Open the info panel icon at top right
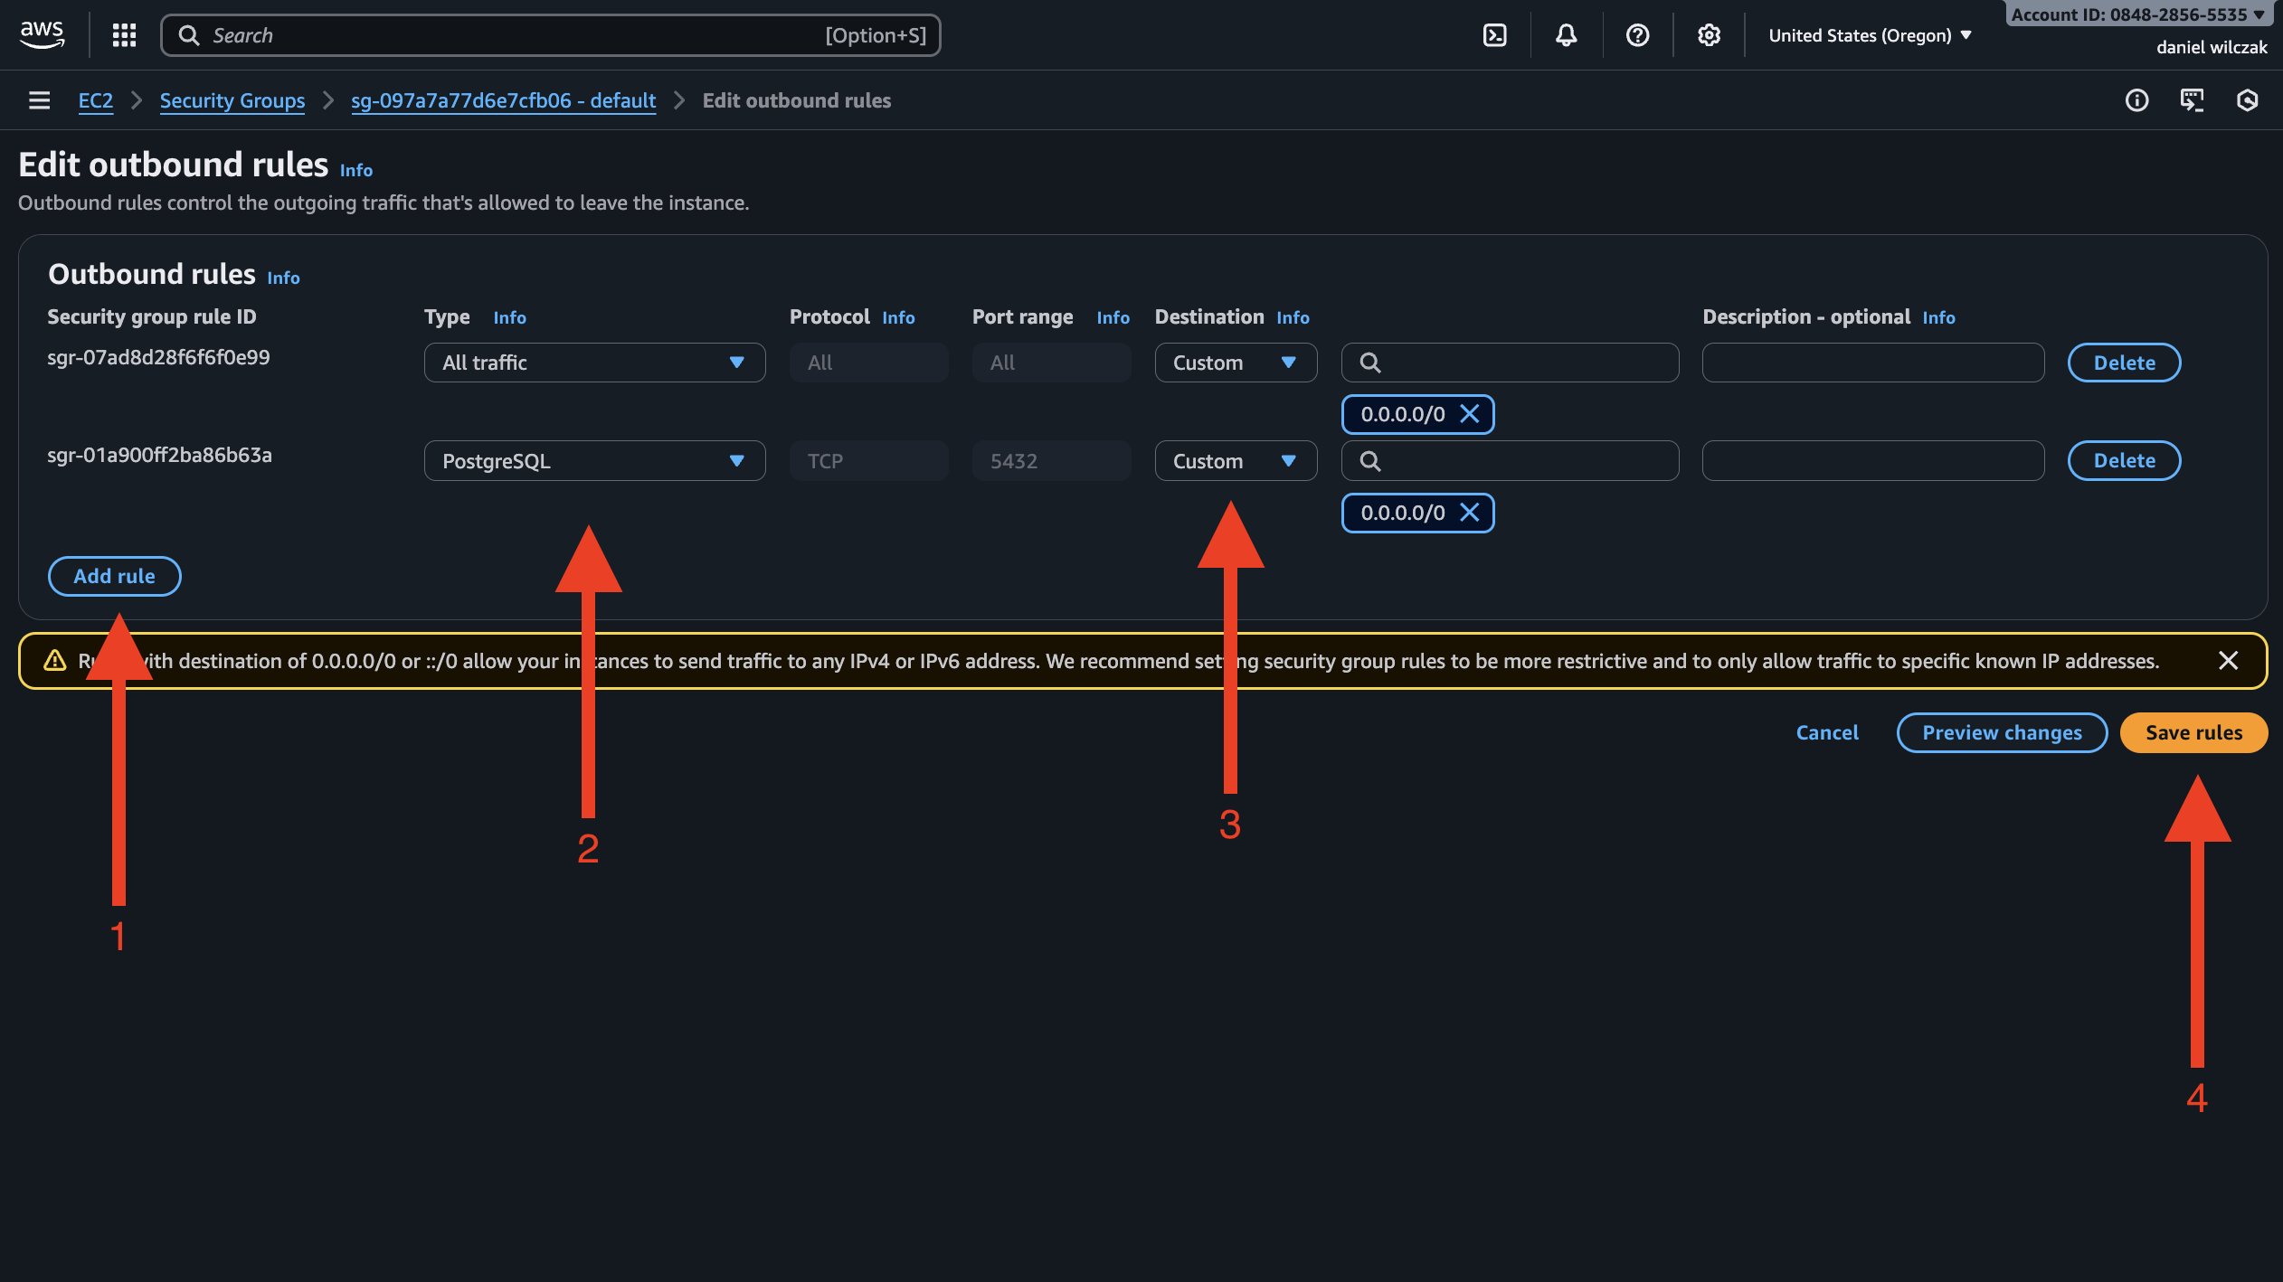Viewport: 2283px width, 1282px height. pos(2136,100)
